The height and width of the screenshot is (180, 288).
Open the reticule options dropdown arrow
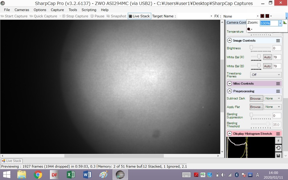271,16
